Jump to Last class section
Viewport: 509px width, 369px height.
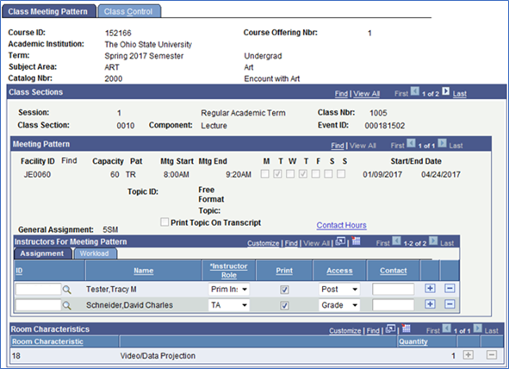click(460, 94)
